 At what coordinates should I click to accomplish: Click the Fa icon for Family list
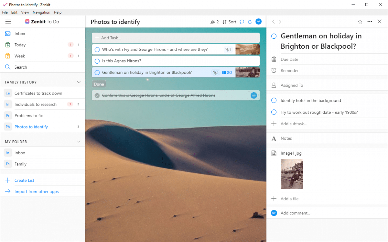8,164
